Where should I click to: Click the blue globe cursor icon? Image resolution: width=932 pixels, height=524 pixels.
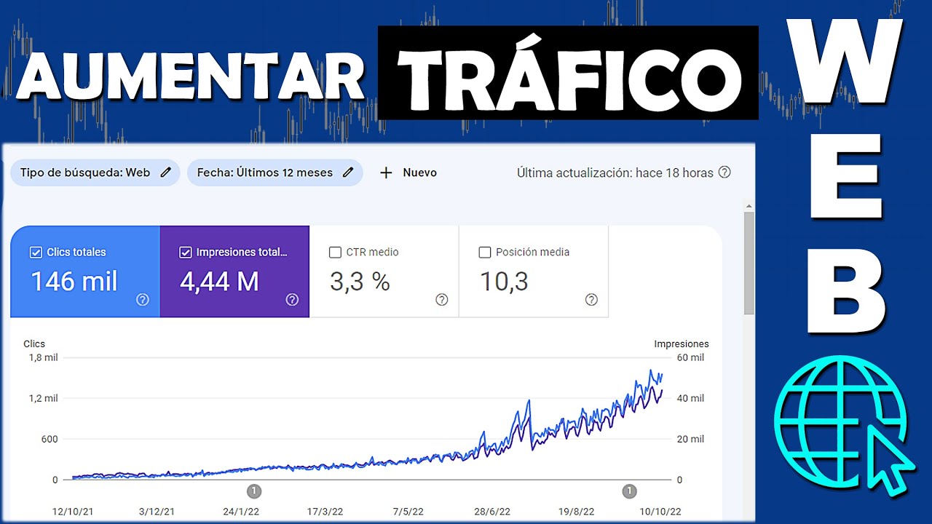point(845,426)
